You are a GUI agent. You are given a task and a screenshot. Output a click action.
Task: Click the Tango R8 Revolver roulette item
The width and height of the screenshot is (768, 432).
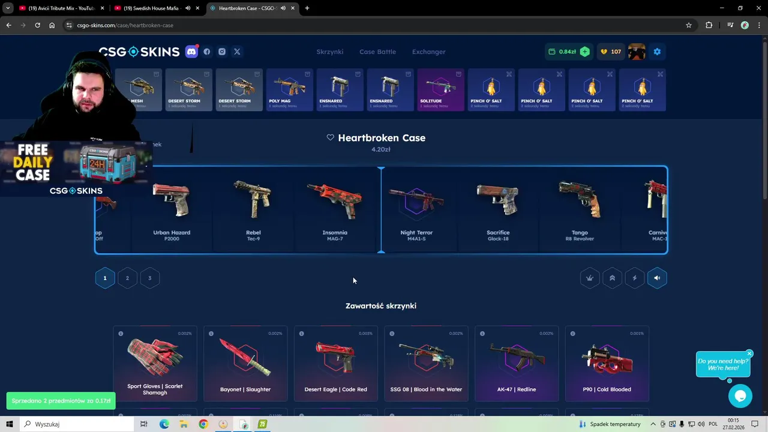tap(580, 210)
